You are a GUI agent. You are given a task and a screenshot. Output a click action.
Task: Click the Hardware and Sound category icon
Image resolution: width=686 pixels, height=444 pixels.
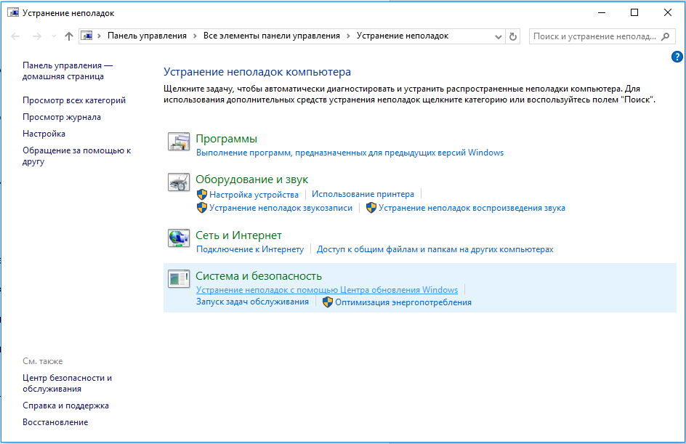(x=179, y=182)
